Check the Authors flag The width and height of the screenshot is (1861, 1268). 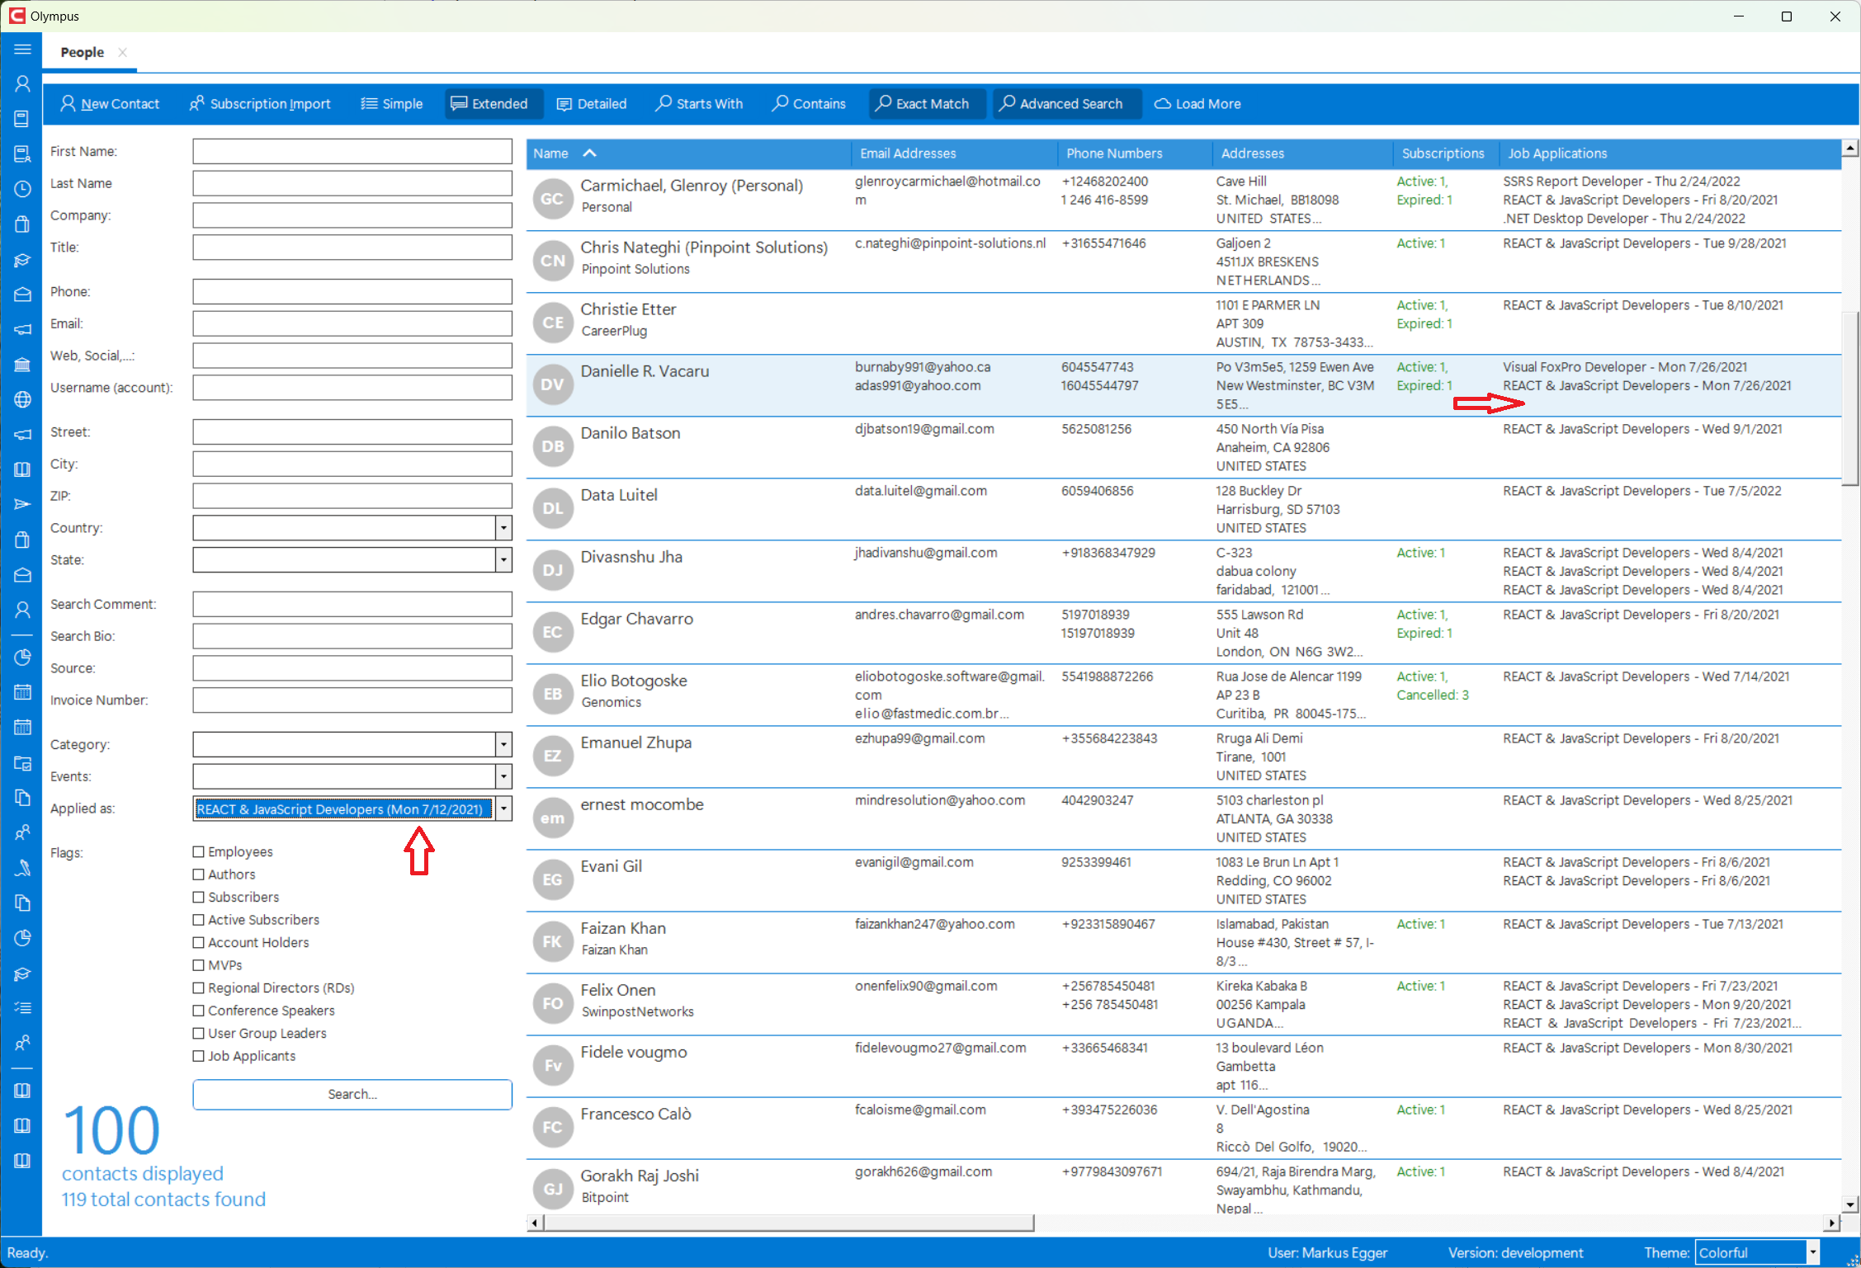coord(198,874)
